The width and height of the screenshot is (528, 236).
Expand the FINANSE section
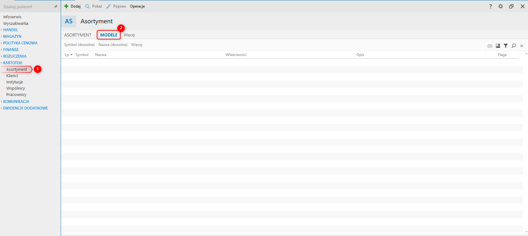tap(11, 50)
